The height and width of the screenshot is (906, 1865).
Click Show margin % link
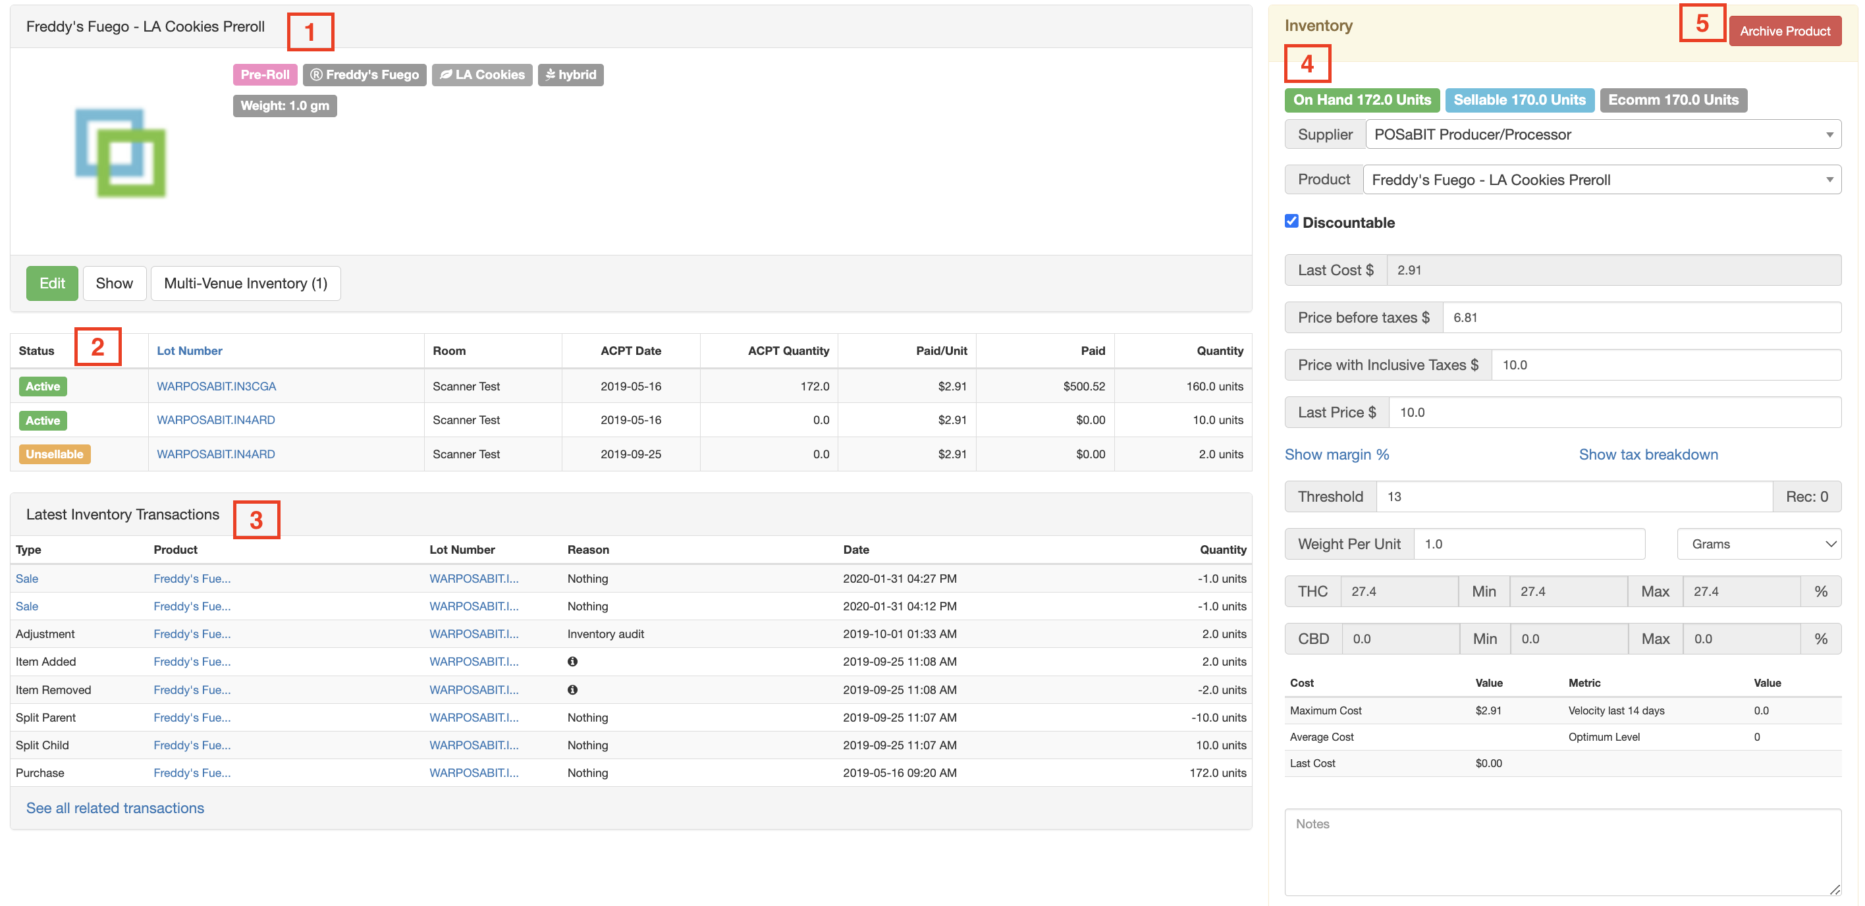click(1336, 454)
